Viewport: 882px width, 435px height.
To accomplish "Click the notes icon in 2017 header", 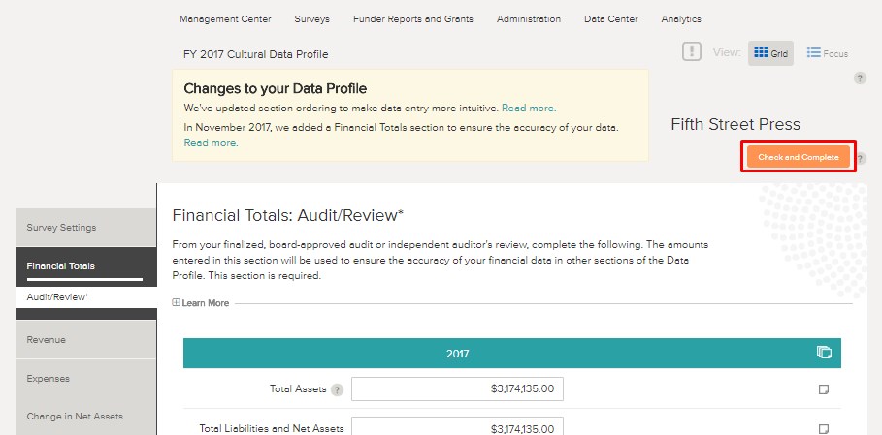I will (824, 353).
